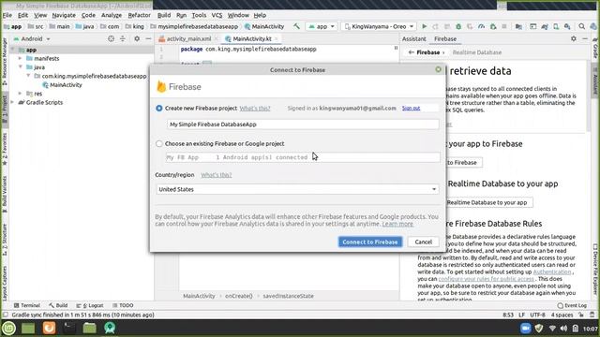The image size is (600, 337).
Task: Open the Project Structure icon in toolbar
Action: point(518,26)
